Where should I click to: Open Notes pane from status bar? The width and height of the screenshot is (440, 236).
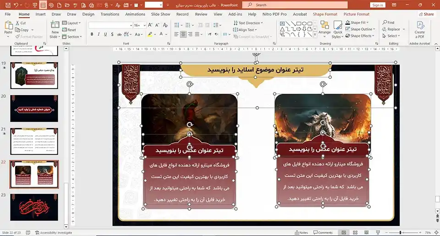(301, 233)
